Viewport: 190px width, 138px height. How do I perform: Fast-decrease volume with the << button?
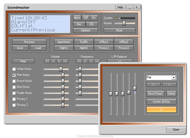pos(47,61)
